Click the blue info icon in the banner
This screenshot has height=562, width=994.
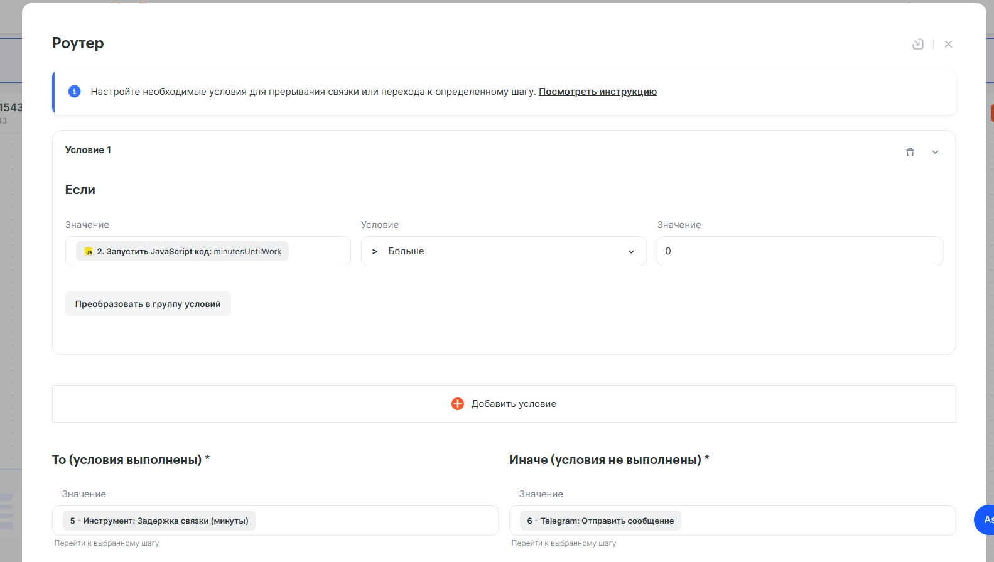tap(74, 92)
